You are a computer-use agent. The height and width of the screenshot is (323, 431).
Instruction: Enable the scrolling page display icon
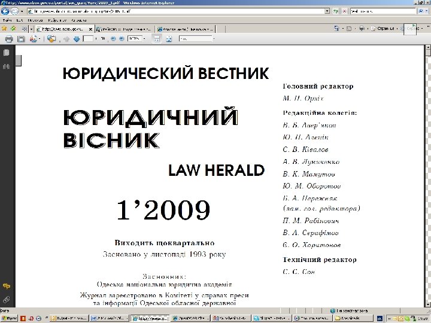coord(157,39)
